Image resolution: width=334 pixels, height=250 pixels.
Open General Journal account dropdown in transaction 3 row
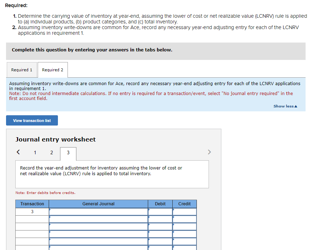[98, 212]
